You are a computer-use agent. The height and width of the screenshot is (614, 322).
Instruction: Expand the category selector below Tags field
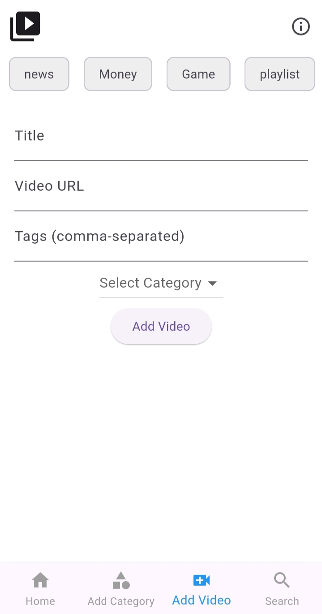click(x=161, y=283)
